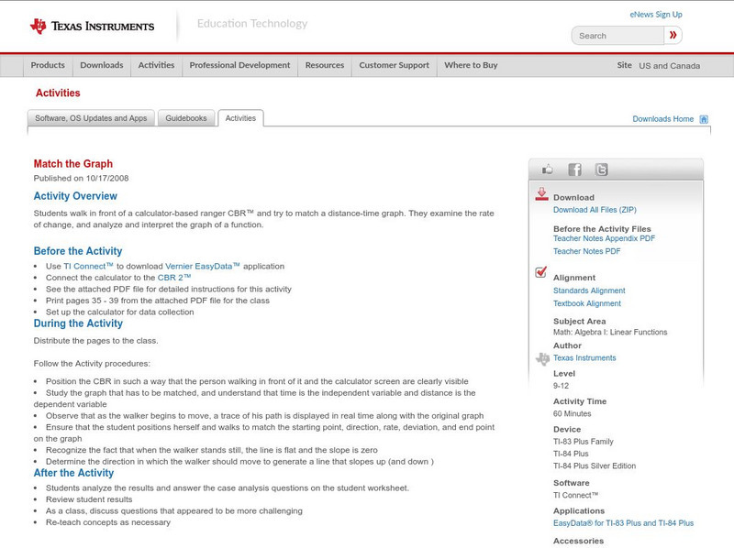This screenshot has height=548, width=734.
Task: Change site from US and Canada
Action: [670, 66]
